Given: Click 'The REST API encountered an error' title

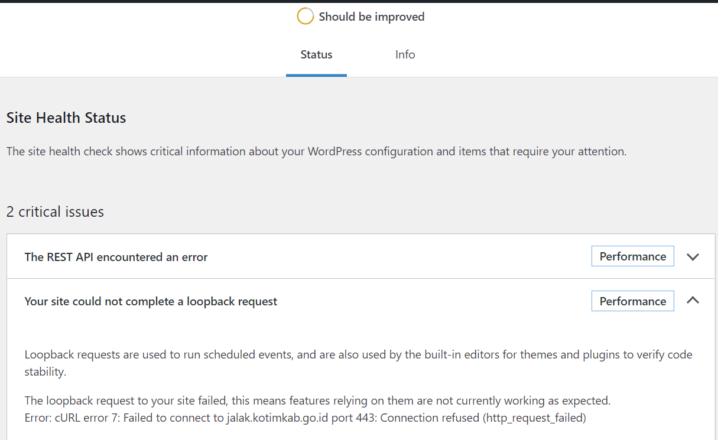Looking at the screenshot, I should click(116, 257).
